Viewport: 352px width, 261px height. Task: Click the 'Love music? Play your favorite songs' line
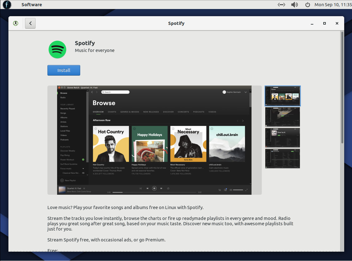(x=125, y=207)
